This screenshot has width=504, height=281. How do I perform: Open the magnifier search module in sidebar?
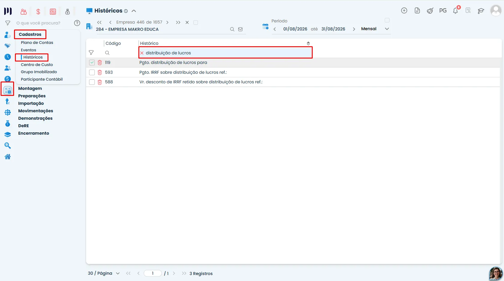[8, 145]
